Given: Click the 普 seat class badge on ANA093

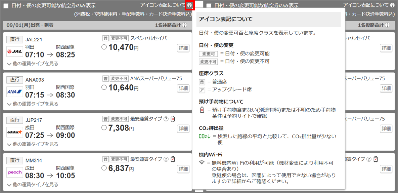Looking at the screenshot, I should pos(105,78).
